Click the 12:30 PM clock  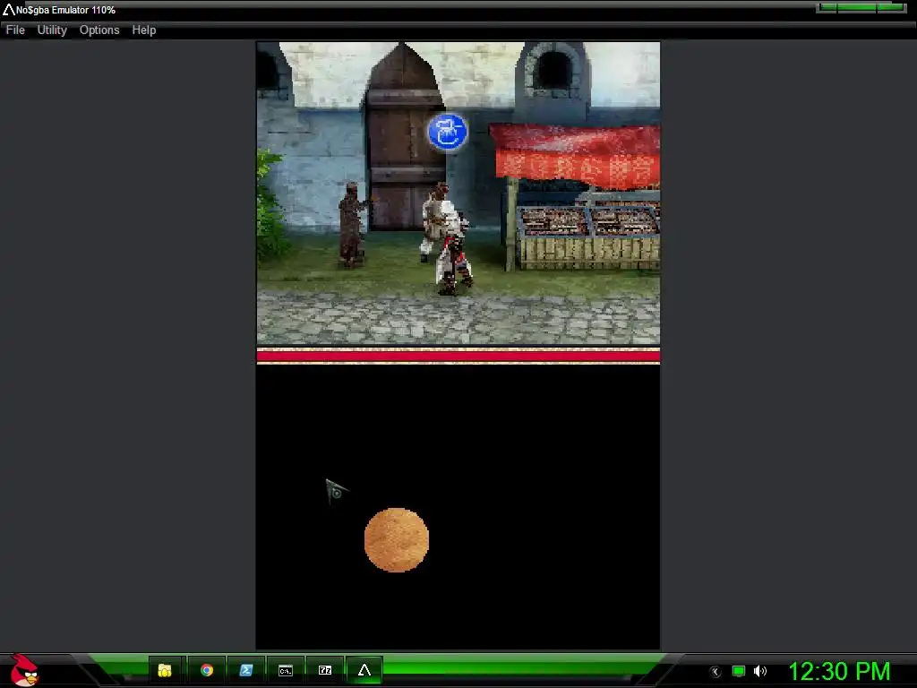tap(839, 671)
